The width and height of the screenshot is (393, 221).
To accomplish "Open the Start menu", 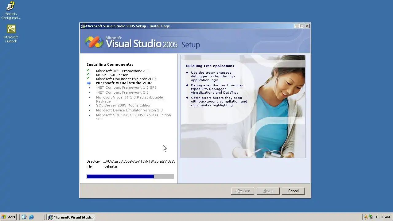I will pyautogui.click(x=9, y=217).
